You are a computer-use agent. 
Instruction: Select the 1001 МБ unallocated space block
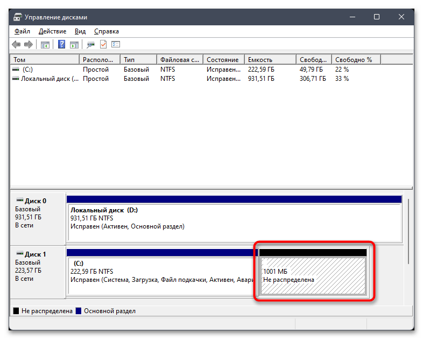313,272
